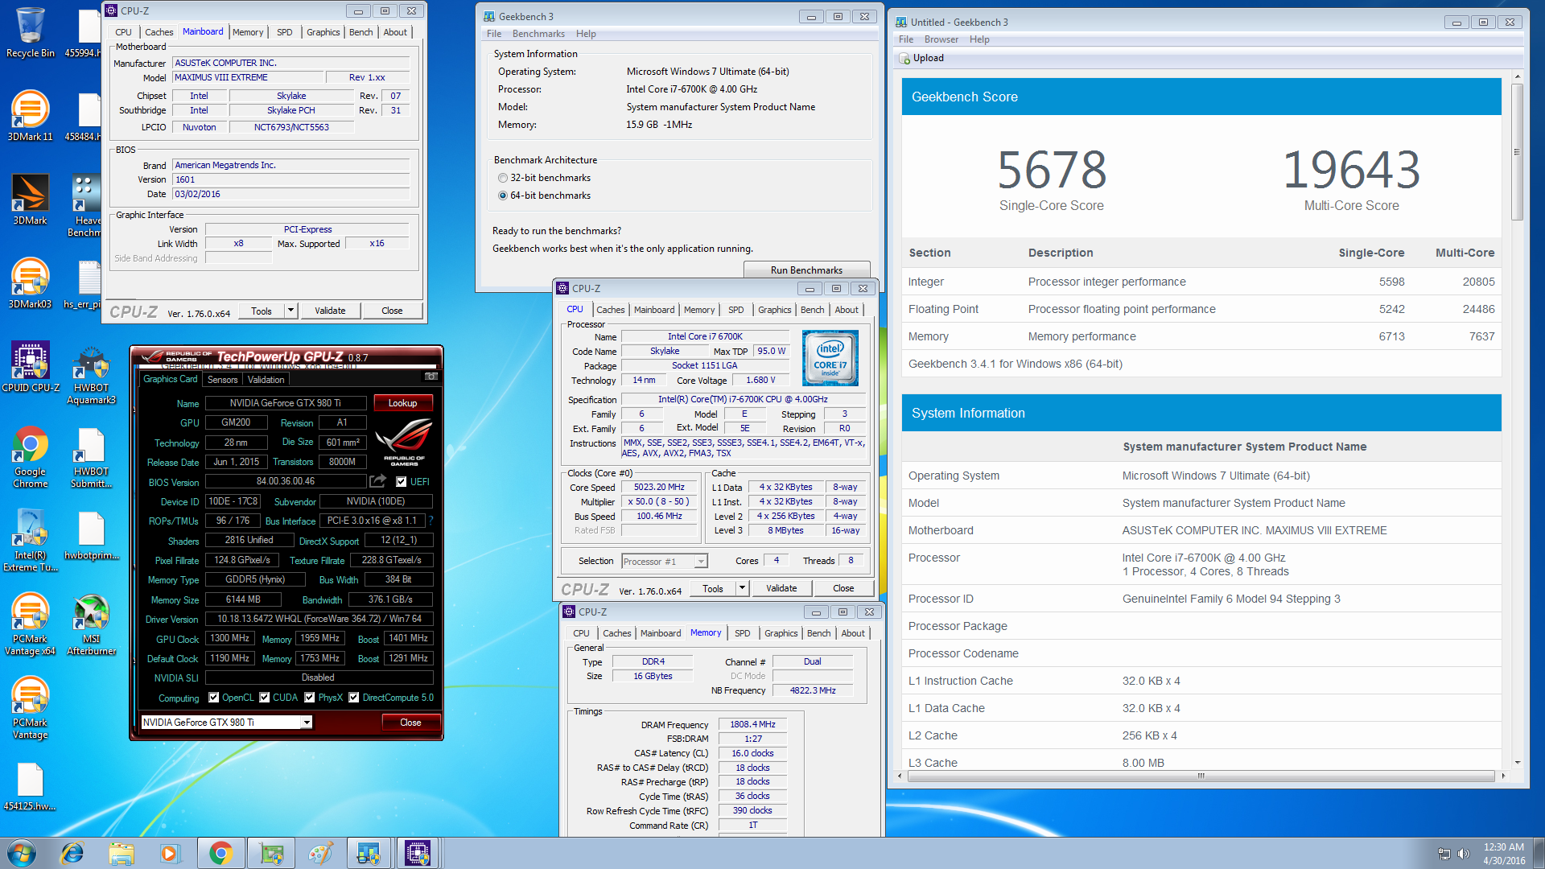
Task: Launch the PCMark Vantage x64 shortcut
Action: click(x=31, y=624)
